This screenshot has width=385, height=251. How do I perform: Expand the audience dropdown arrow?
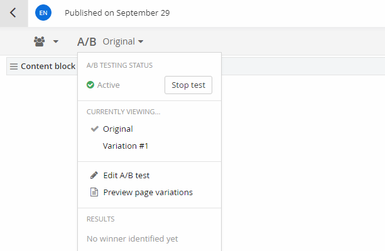coord(56,41)
